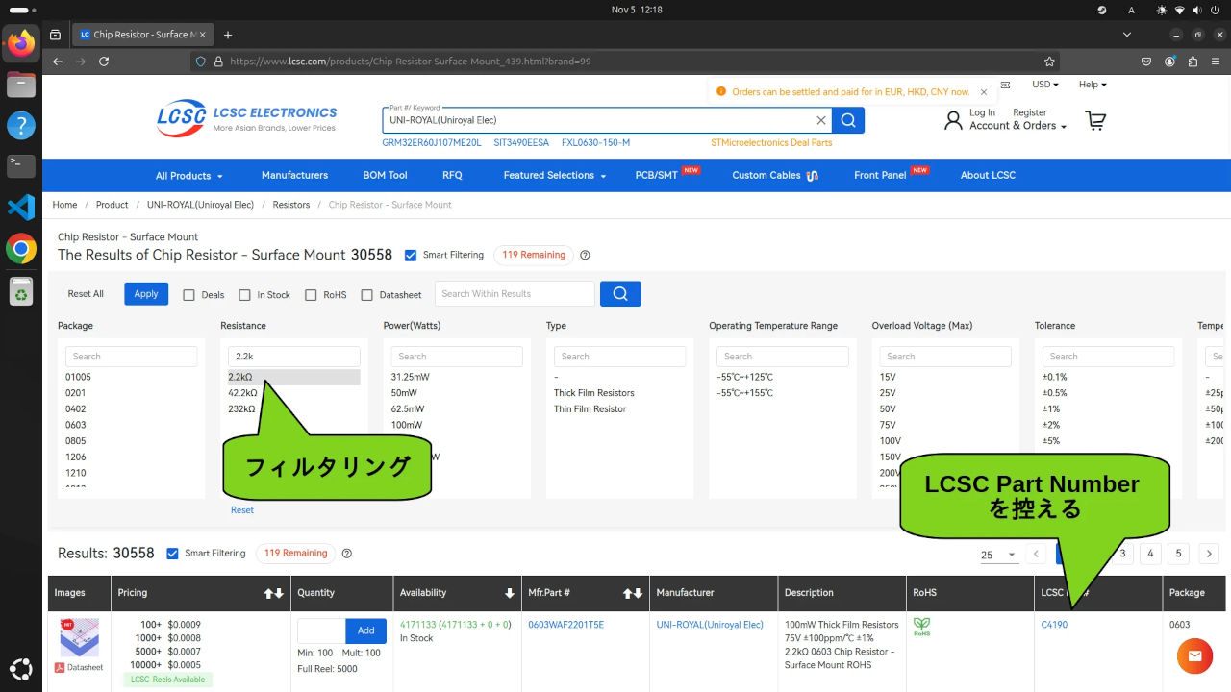Reload the current page
Viewport: 1231px width, 692px height.
click(x=104, y=61)
